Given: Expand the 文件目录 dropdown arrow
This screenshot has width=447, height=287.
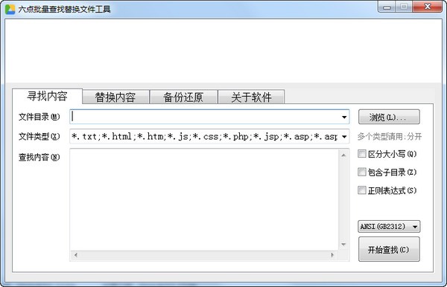Looking at the screenshot, I should click(x=344, y=117).
